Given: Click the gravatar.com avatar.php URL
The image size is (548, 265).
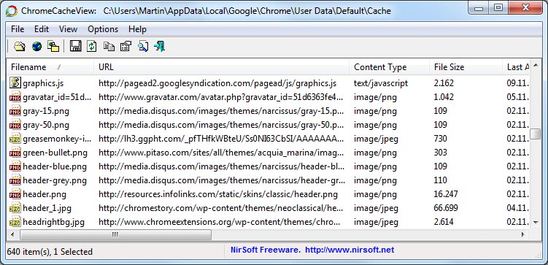Looking at the screenshot, I should [x=221, y=97].
